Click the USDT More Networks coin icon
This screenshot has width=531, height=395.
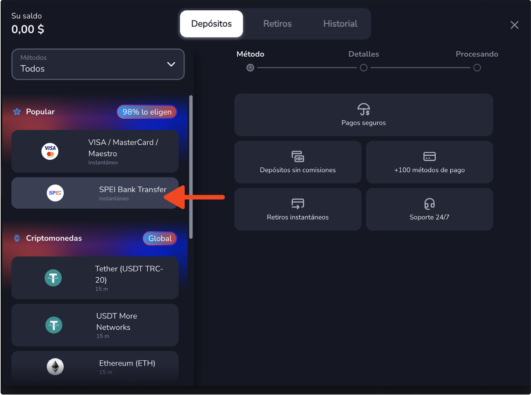coord(54,325)
